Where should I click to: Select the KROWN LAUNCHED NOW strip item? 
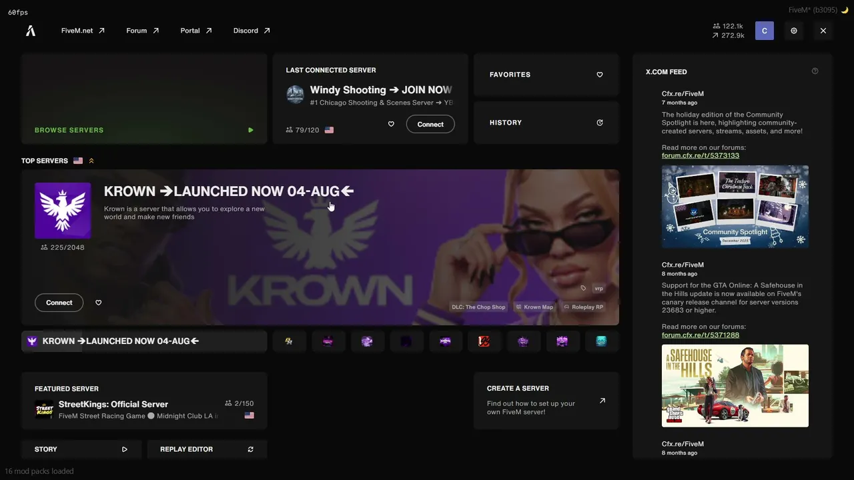[144, 341]
